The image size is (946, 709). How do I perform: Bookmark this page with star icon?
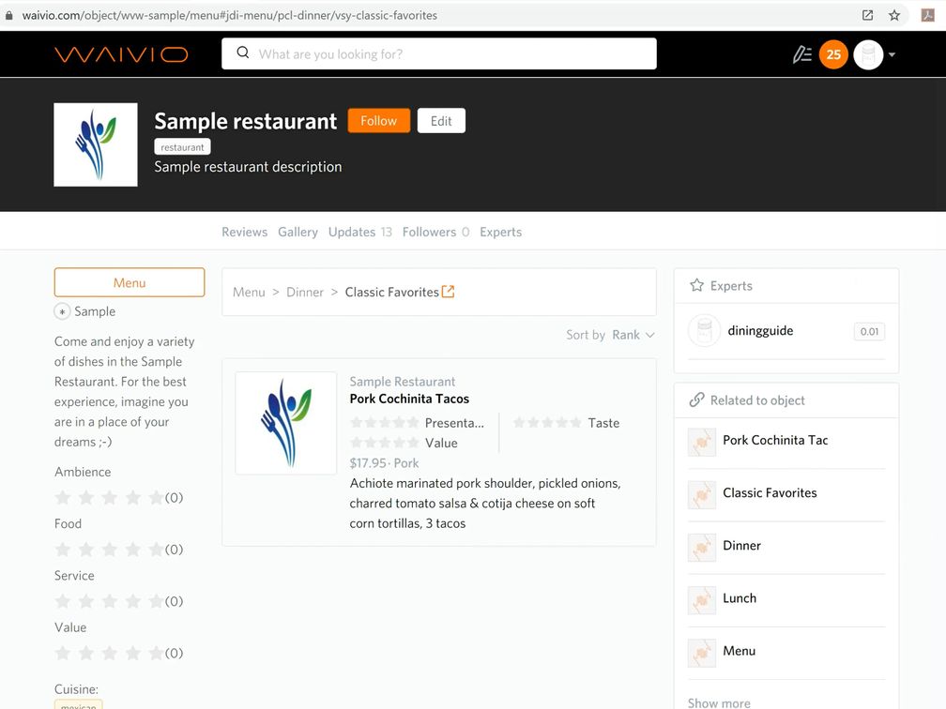(x=894, y=15)
